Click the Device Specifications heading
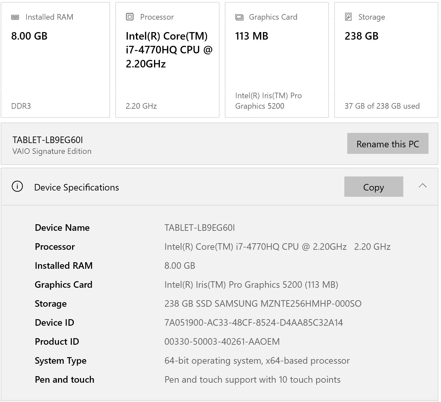The image size is (441, 402). 77,187
